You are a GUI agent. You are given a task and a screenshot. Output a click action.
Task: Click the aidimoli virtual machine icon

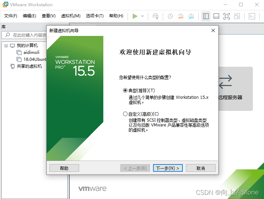coord(19,53)
